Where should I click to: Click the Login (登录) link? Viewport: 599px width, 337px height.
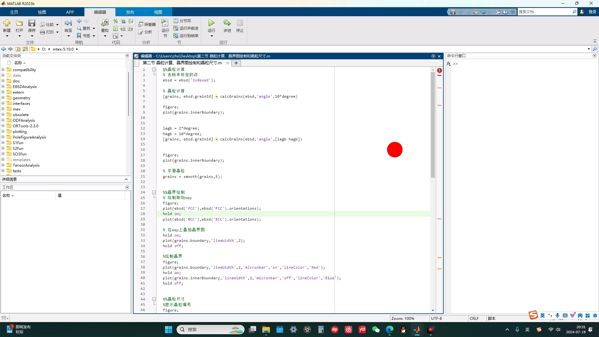pyautogui.click(x=592, y=12)
